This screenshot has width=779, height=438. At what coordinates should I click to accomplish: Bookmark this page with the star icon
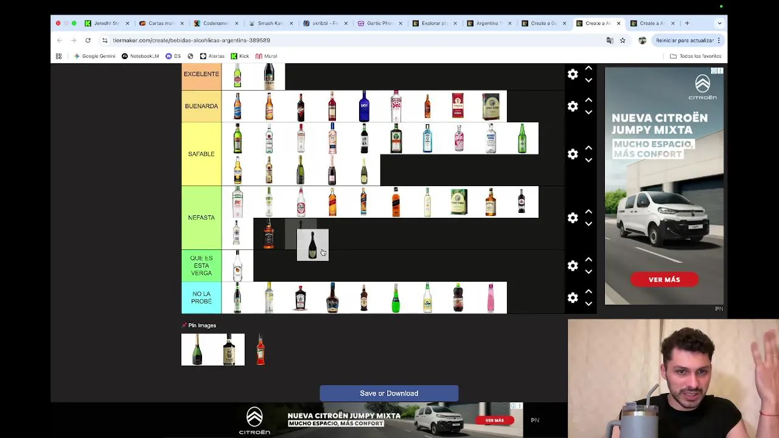pos(623,40)
